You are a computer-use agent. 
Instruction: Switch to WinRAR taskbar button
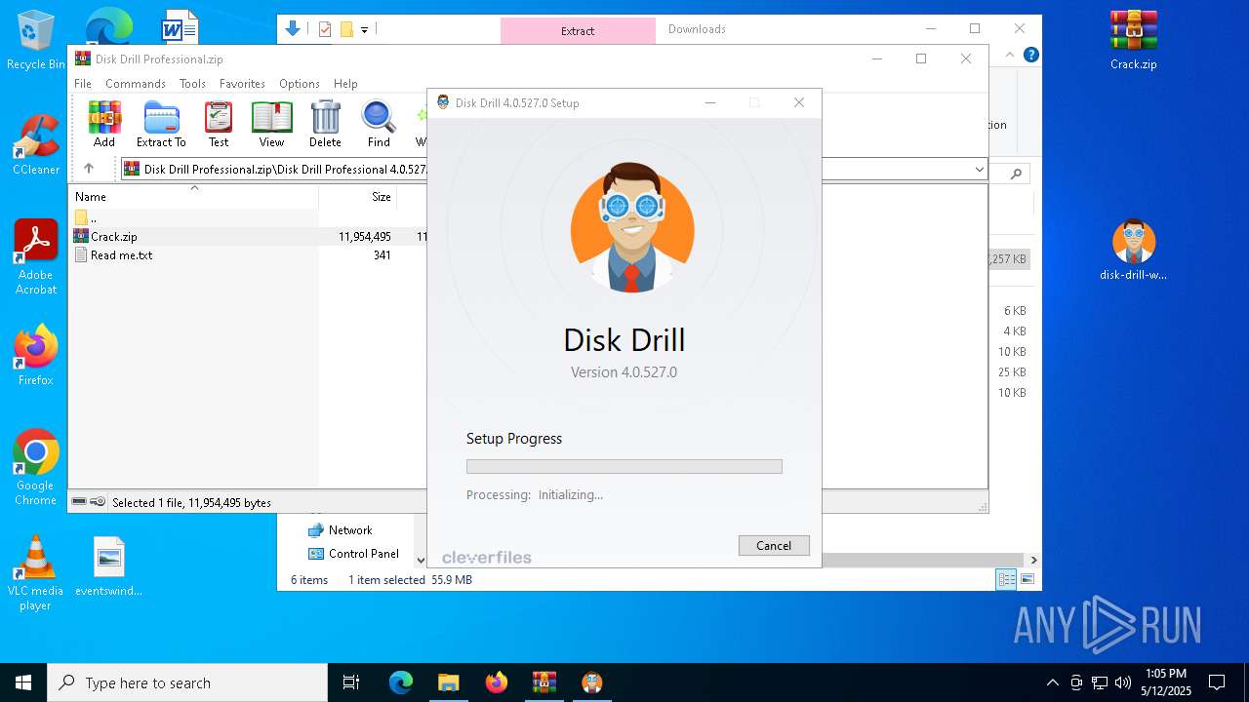(x=544, y=682)
